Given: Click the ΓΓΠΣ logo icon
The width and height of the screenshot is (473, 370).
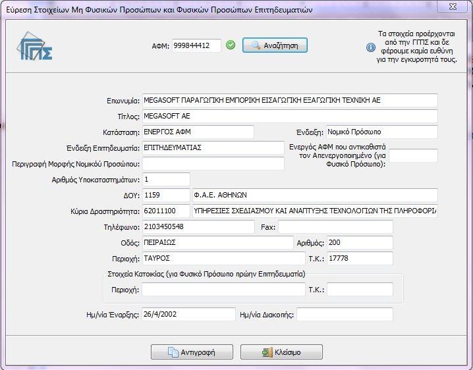Looking at the screenshot, I should pyautogui.click(x=34, y=46).
